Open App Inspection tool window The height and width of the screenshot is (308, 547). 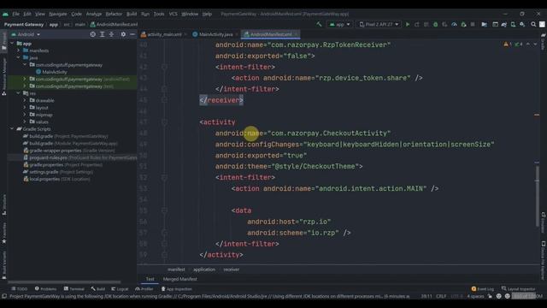(x=177, y=289)
